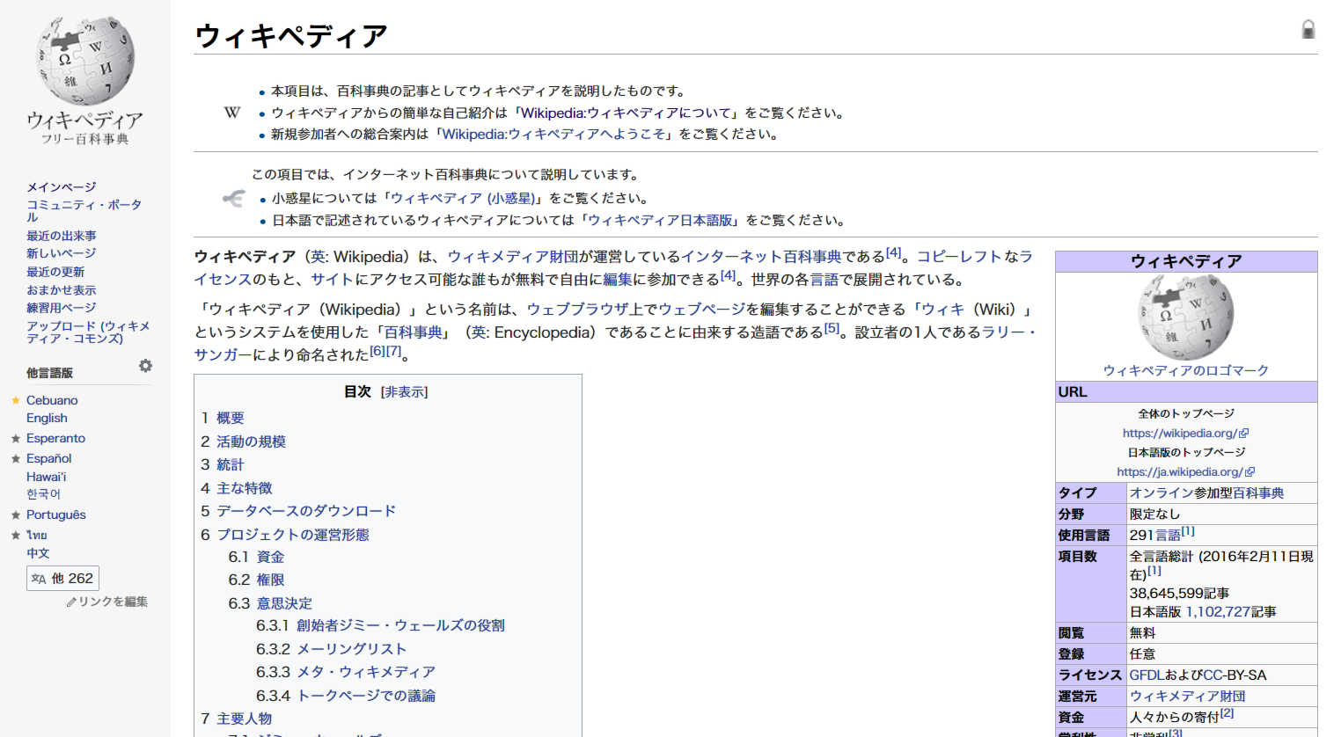Click the star icon beside Español
Viewport: 1341px width, 737px height.
coord(15,458)
